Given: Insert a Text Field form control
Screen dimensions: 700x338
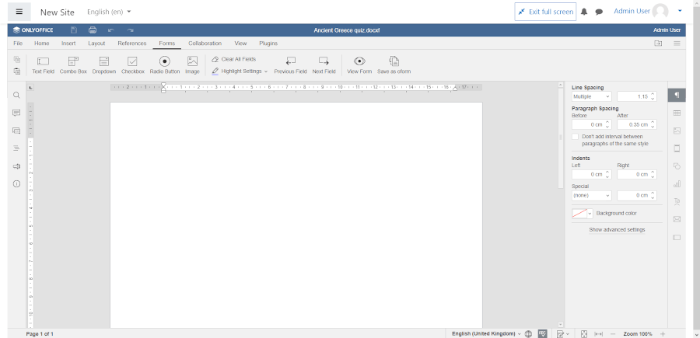Looking at the screenshot, I should 43,65.
